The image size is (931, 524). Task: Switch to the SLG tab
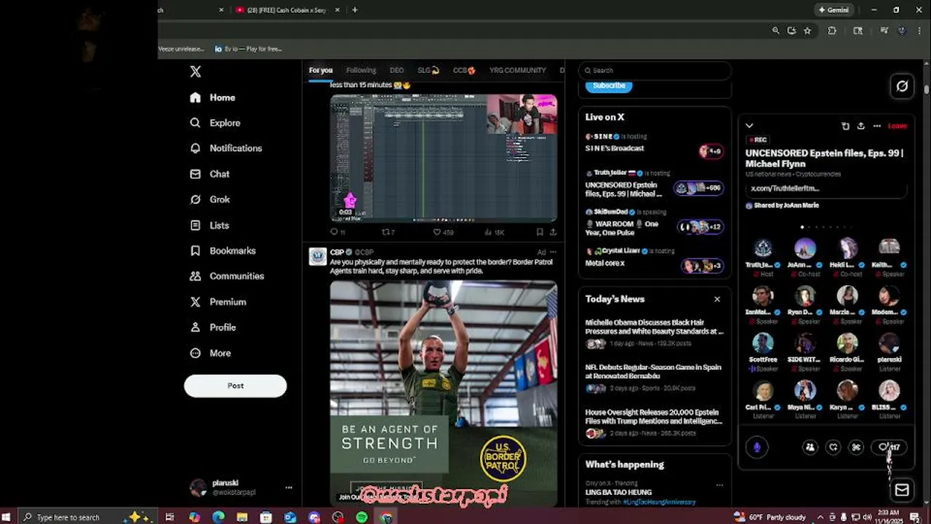point(428,71)
